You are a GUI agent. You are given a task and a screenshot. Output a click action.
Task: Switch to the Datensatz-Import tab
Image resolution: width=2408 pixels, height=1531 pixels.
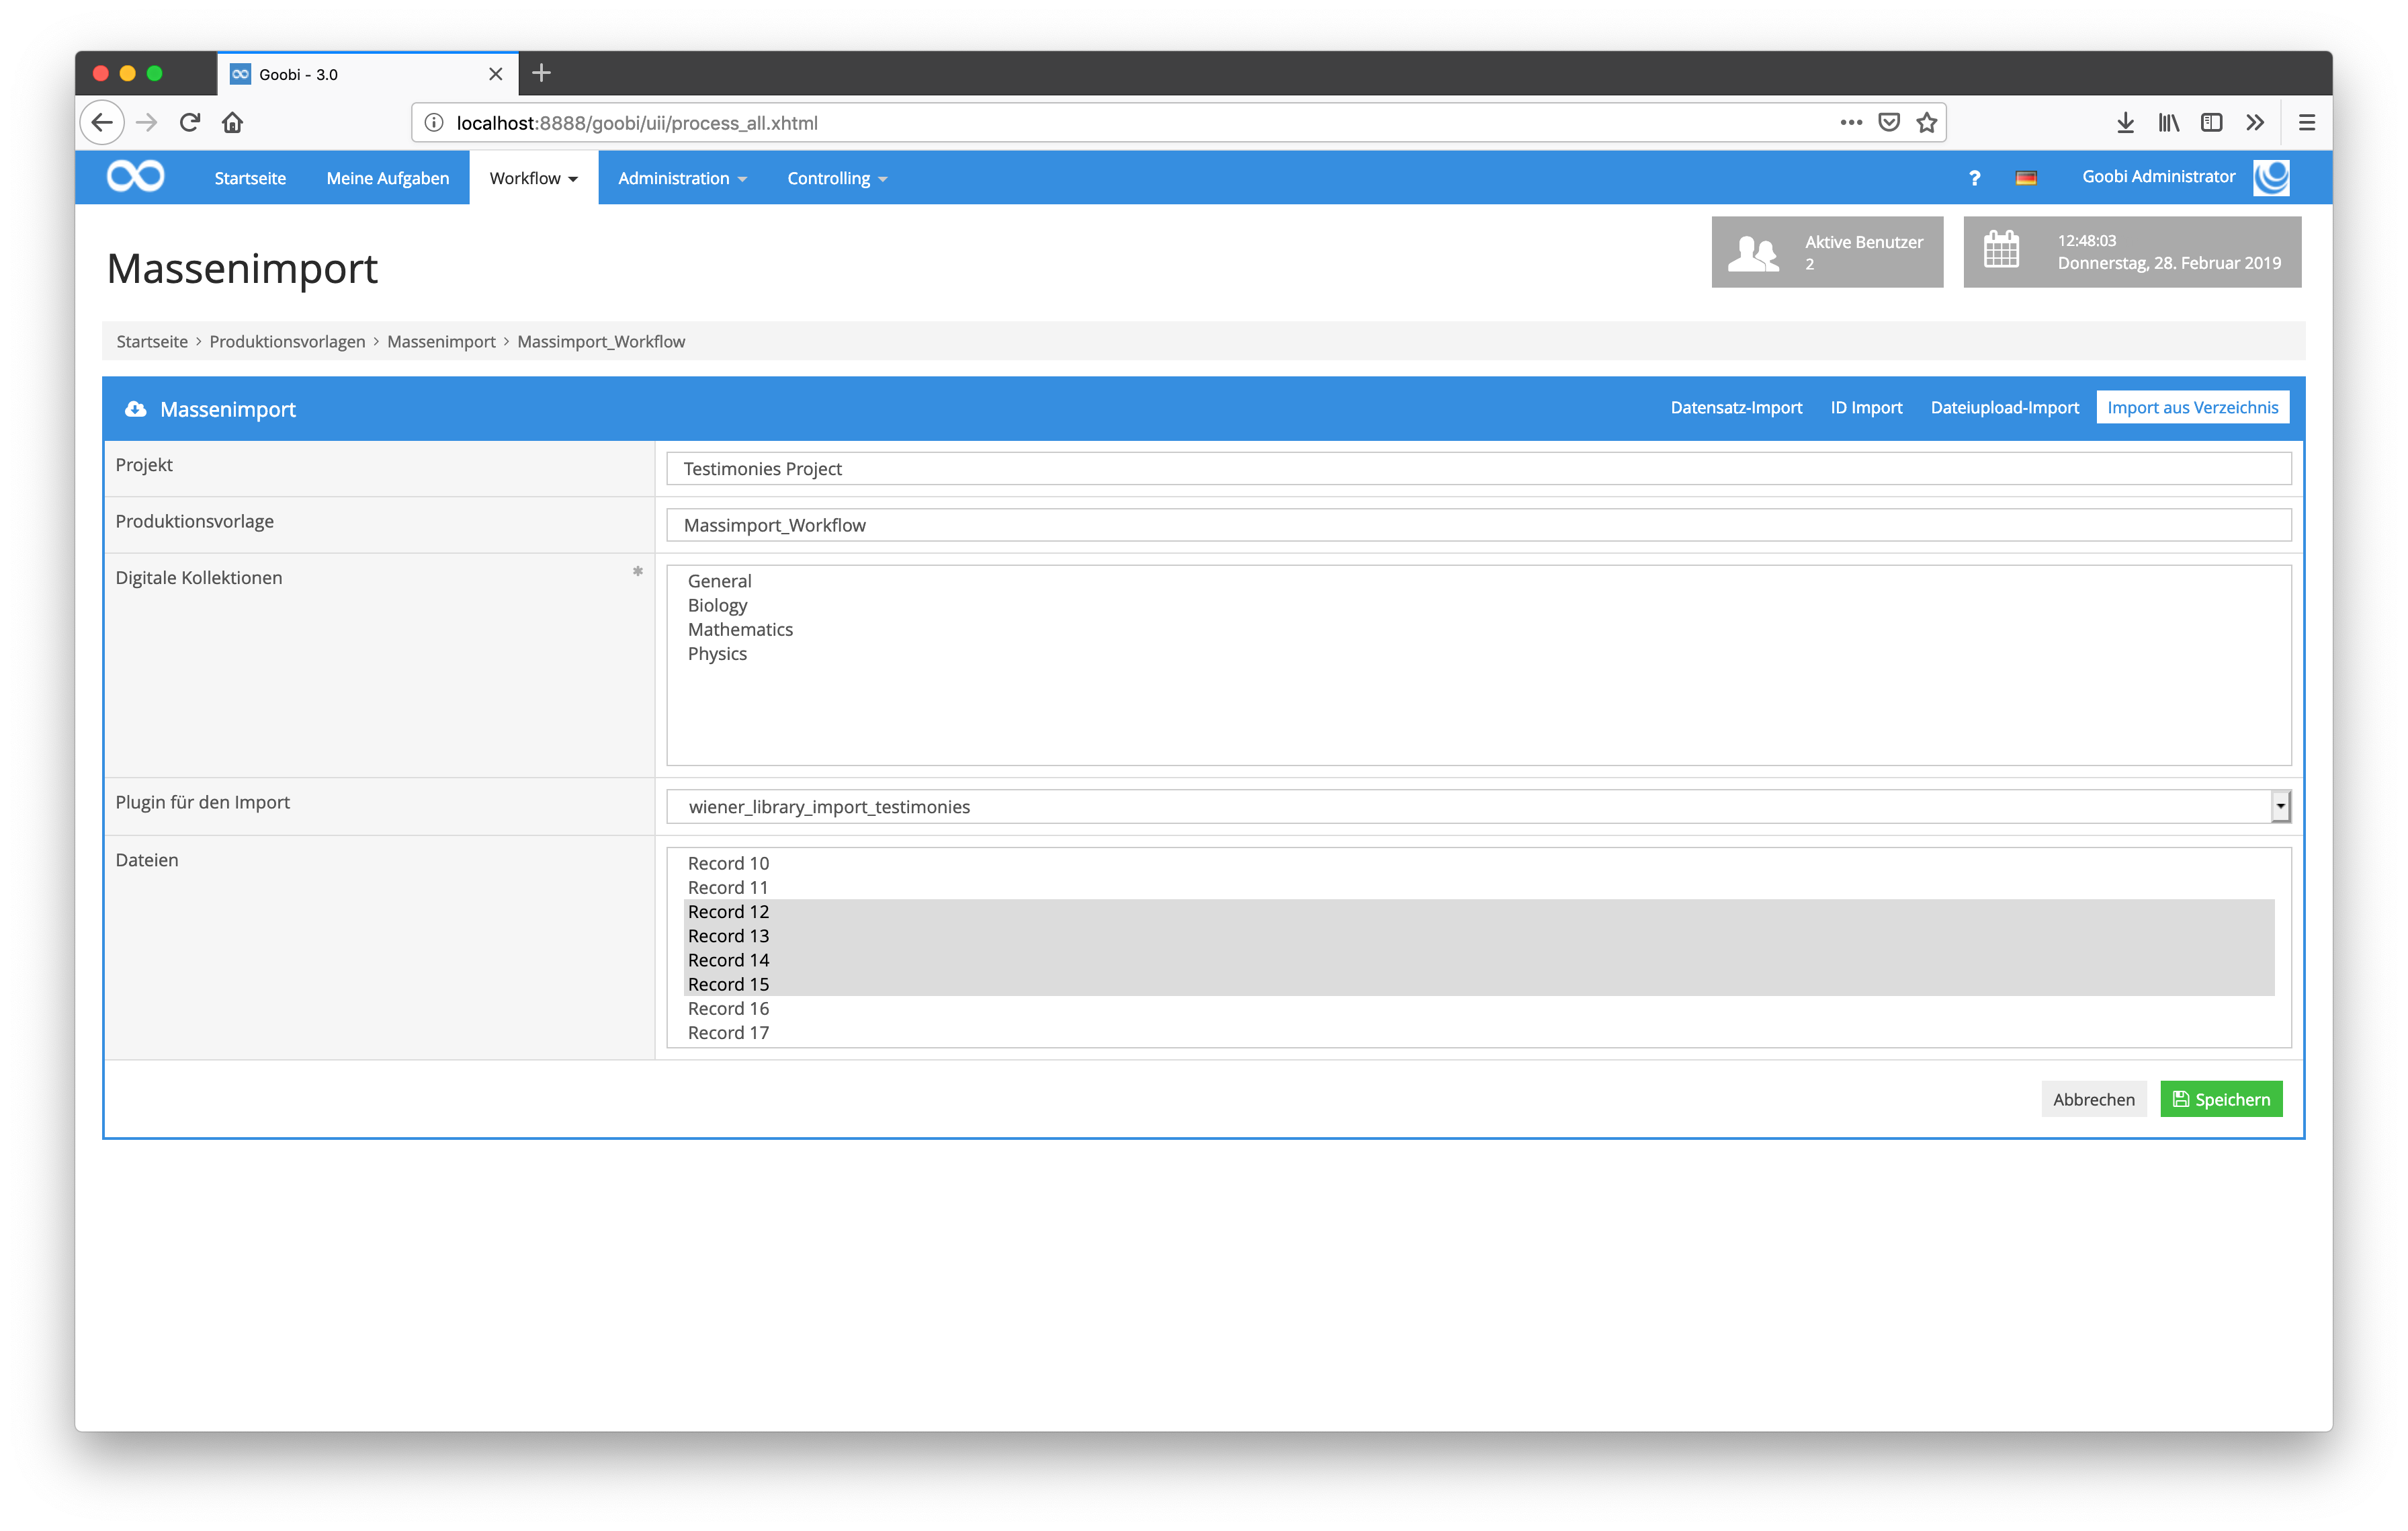pyautogui.click(x=1736, y=407)
